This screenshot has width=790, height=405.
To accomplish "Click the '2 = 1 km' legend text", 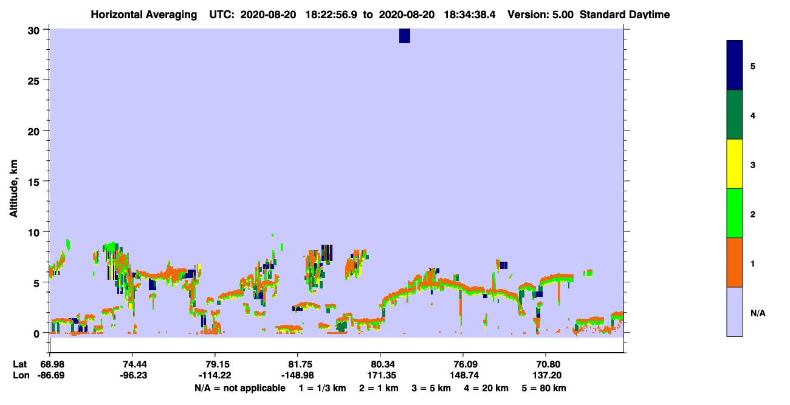I will [x=379, y=388].
